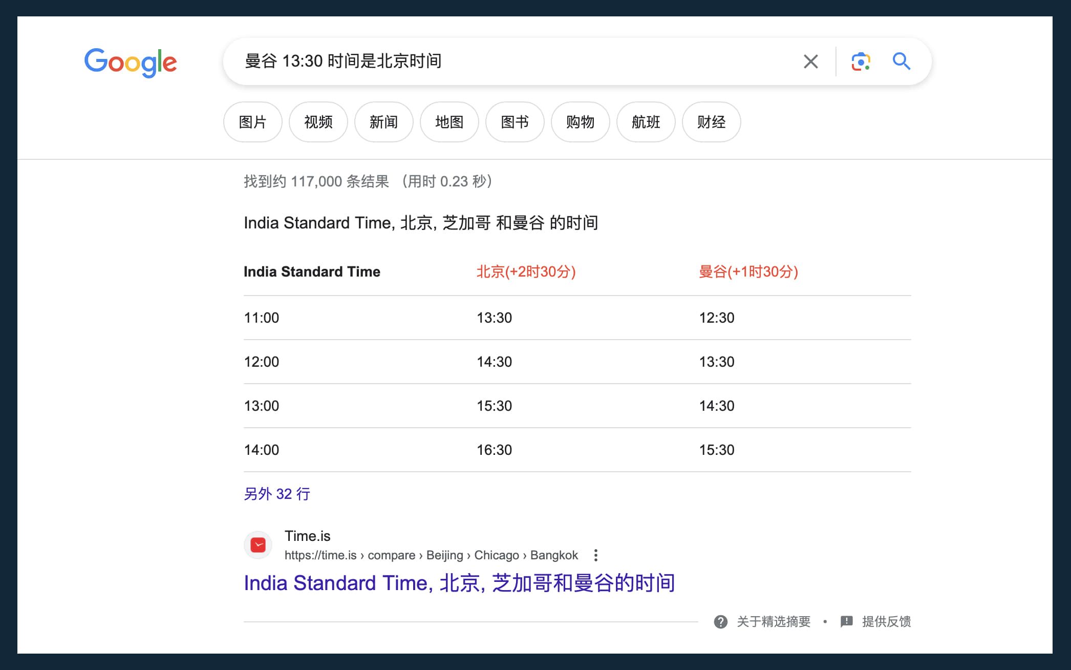Switch to the 视频 filter
This screenshot has height=670, width=1071.
pos(318,122)
